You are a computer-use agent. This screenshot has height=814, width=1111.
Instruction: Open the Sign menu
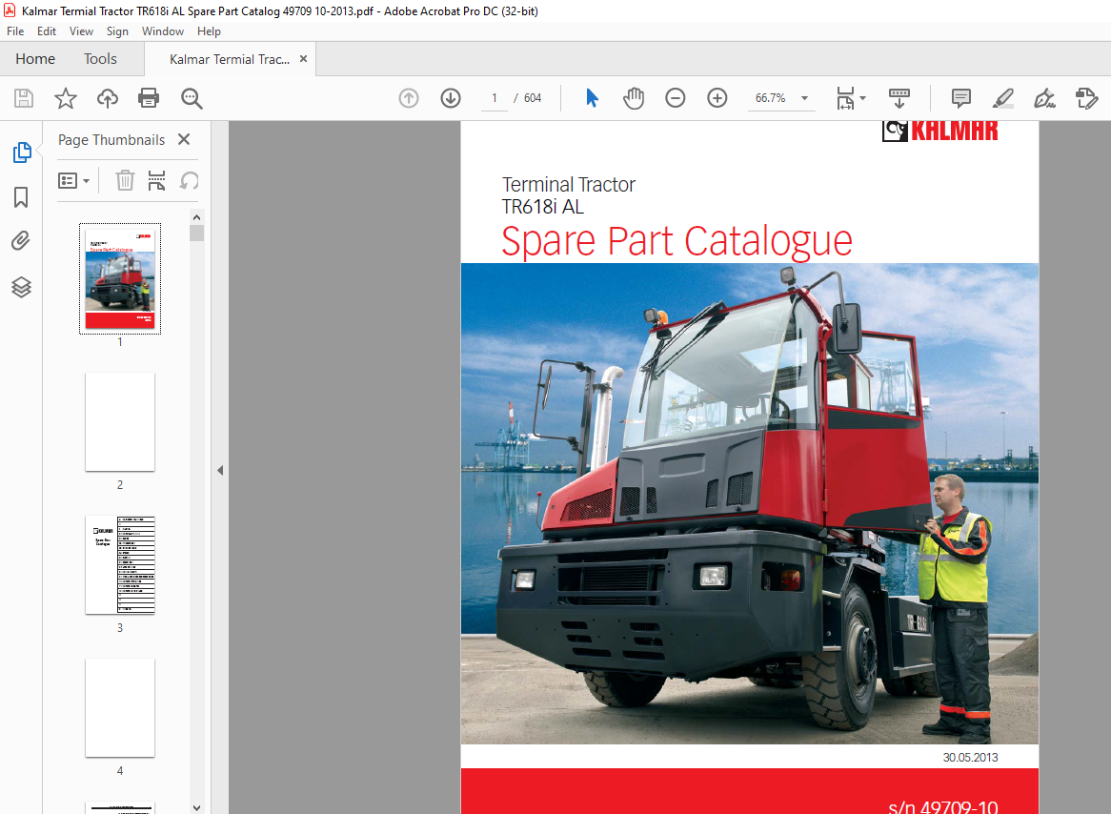click(x=117, y=31)
